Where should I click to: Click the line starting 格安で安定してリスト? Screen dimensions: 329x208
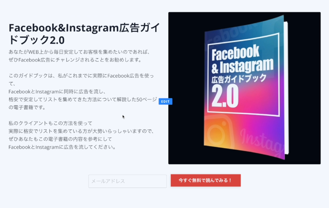click(x=82, y=99)
